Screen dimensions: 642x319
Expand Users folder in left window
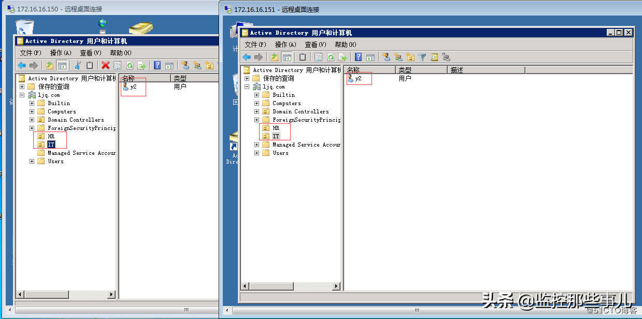tap(32, 161)
